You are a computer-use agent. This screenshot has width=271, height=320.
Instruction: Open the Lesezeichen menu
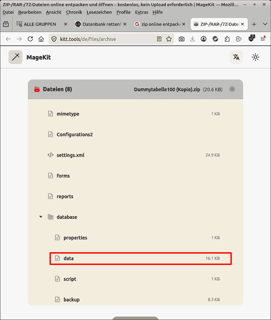pos(99,12)
